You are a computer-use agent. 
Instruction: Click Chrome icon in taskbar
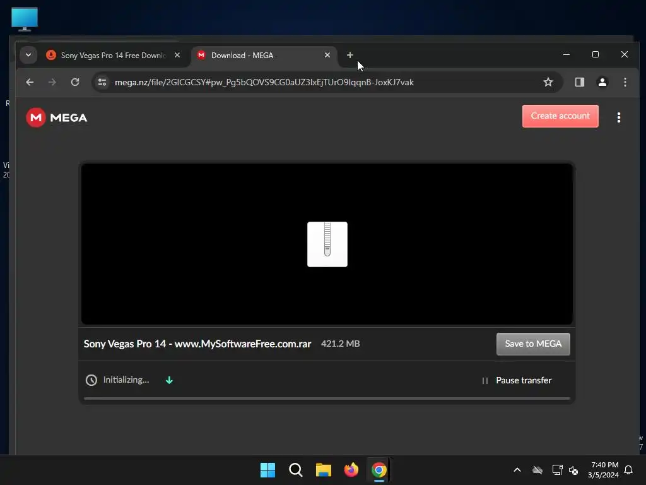pyautogui.click(x=379, y=470)
